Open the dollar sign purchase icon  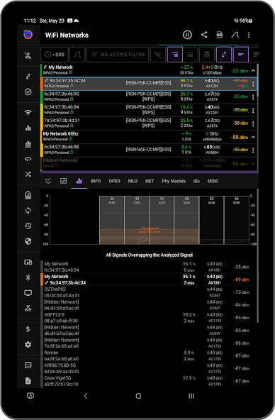[28, 329]
